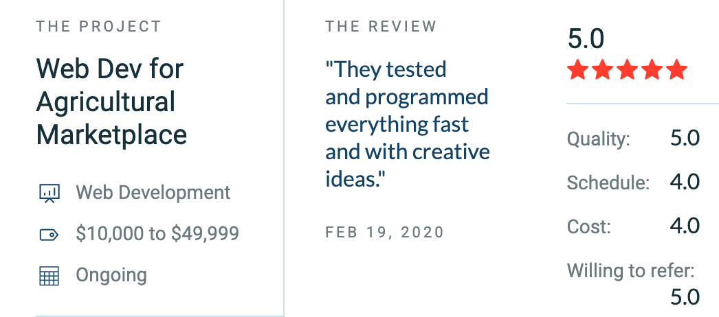The image size is (719, 317).
Task: Click the $10,000 to $49,999 budget text
Action: click(x=157, y=234)
